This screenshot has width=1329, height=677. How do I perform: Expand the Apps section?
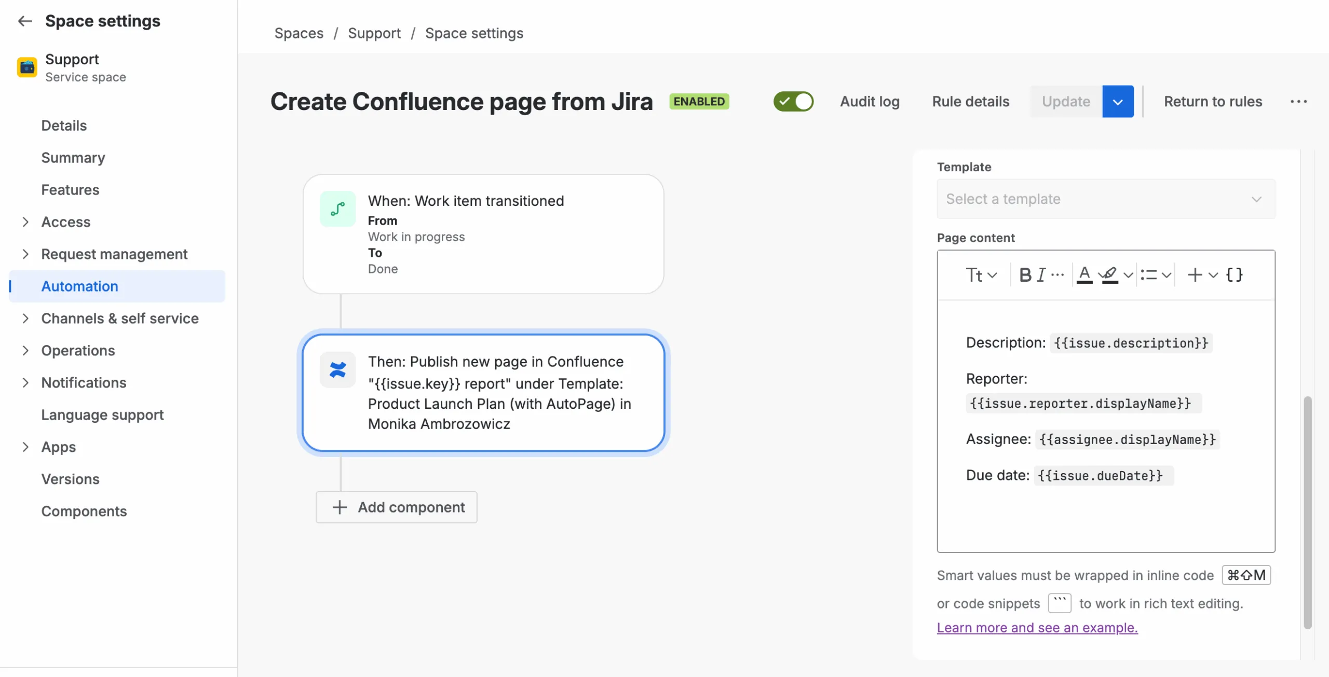point(25,447)
